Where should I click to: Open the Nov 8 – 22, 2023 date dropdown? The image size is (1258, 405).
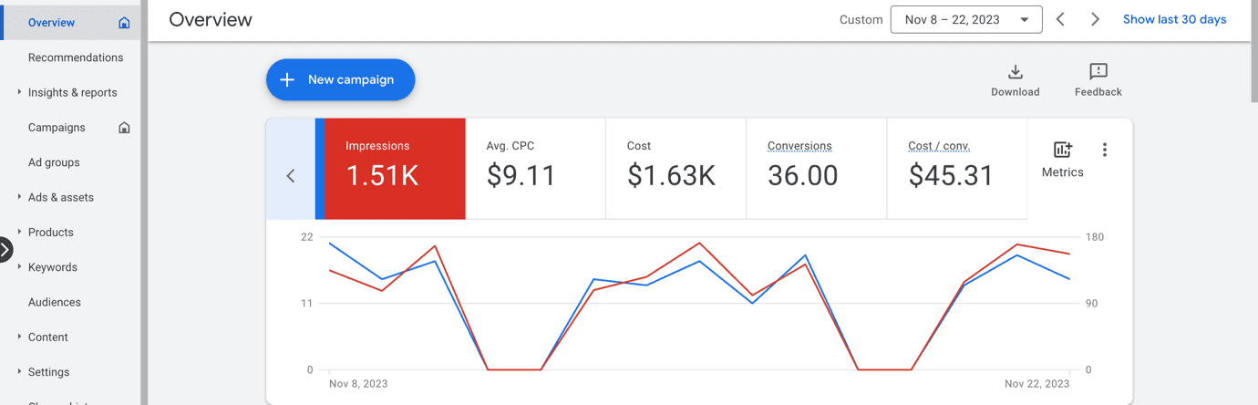click(965, 19)
